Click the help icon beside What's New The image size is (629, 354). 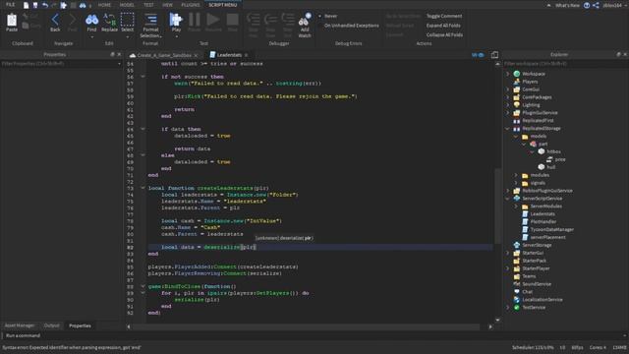point(587,5)
